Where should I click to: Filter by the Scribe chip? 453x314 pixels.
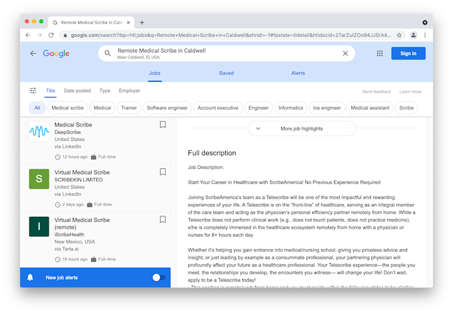[x=406, y=108]
